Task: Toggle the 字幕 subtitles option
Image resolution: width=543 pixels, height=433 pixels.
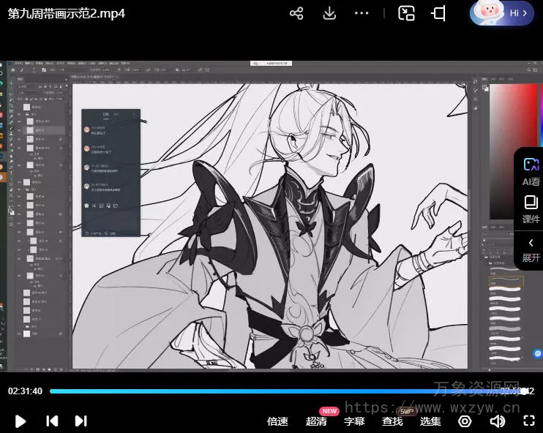Action: click(354, 421)
